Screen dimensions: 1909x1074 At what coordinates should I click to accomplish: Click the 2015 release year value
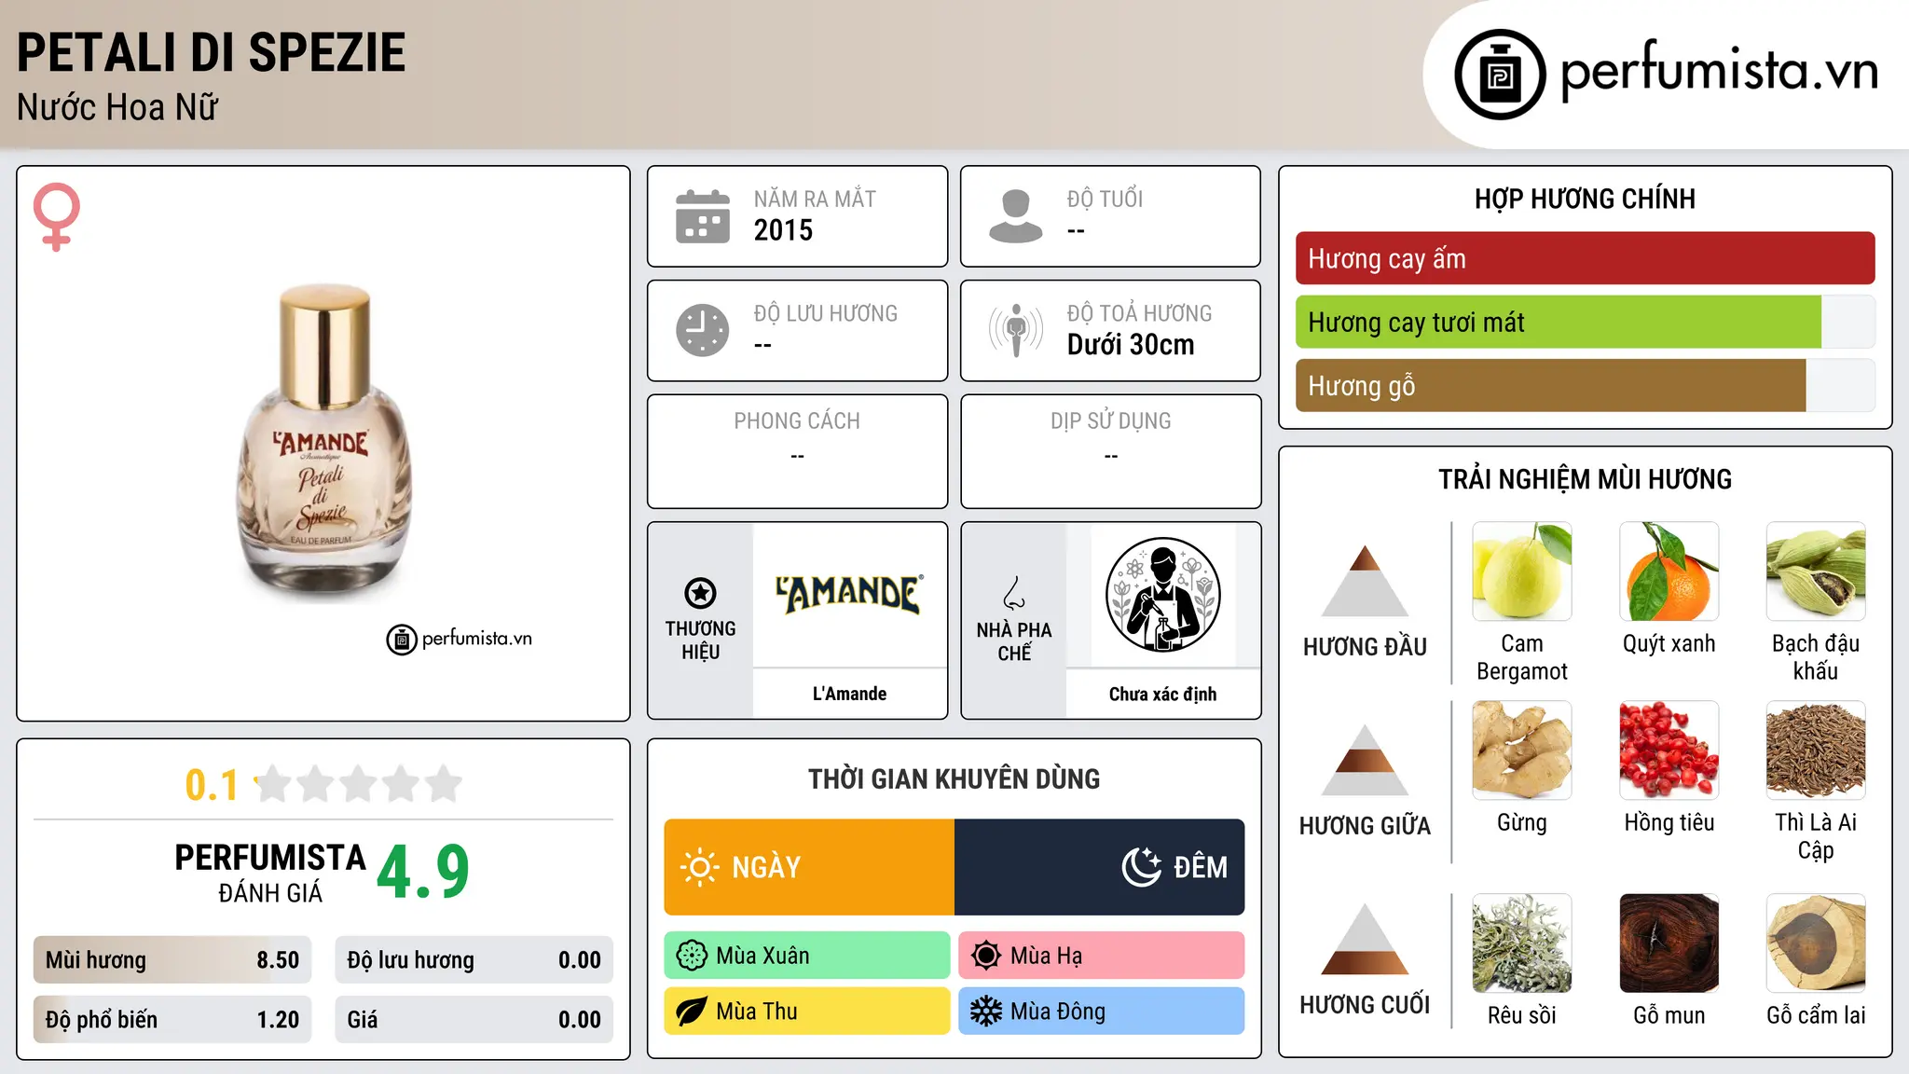click(783, 230)
